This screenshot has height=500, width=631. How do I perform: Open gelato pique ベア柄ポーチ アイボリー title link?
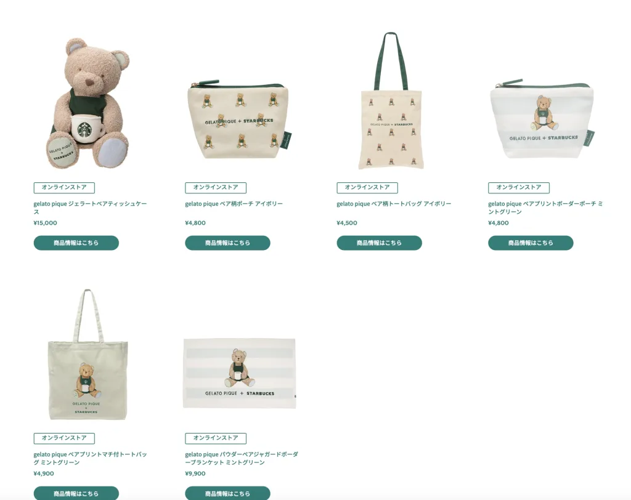click(234, 204)
